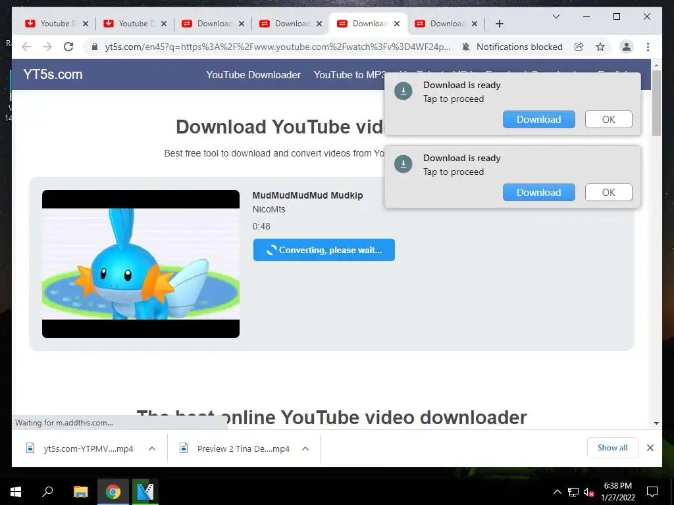Open the video editor taskbar app
Screen dimensions: 674x505
pos(145,492)
